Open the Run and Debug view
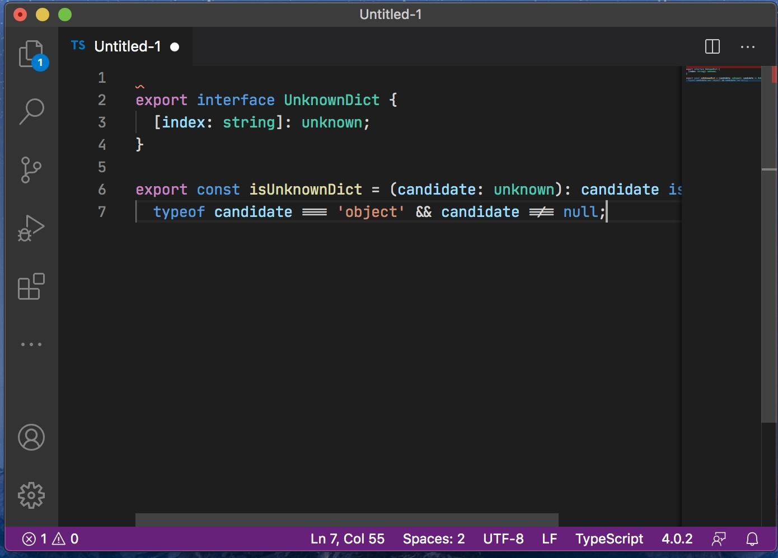Viewport: 778px width, 558px height. [x=31, y=228]
